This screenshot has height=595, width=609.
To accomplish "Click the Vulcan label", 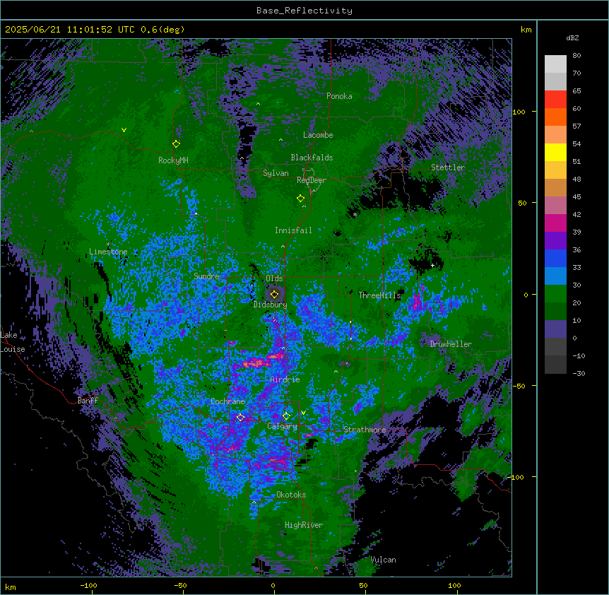I will click(x=384, y=560).
